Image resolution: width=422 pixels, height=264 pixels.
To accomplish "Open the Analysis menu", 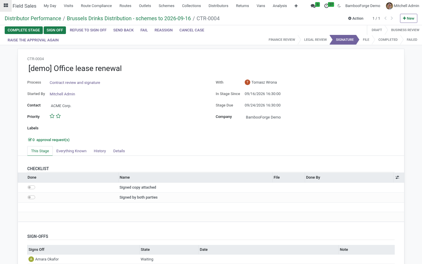I will tap(280, 6).
